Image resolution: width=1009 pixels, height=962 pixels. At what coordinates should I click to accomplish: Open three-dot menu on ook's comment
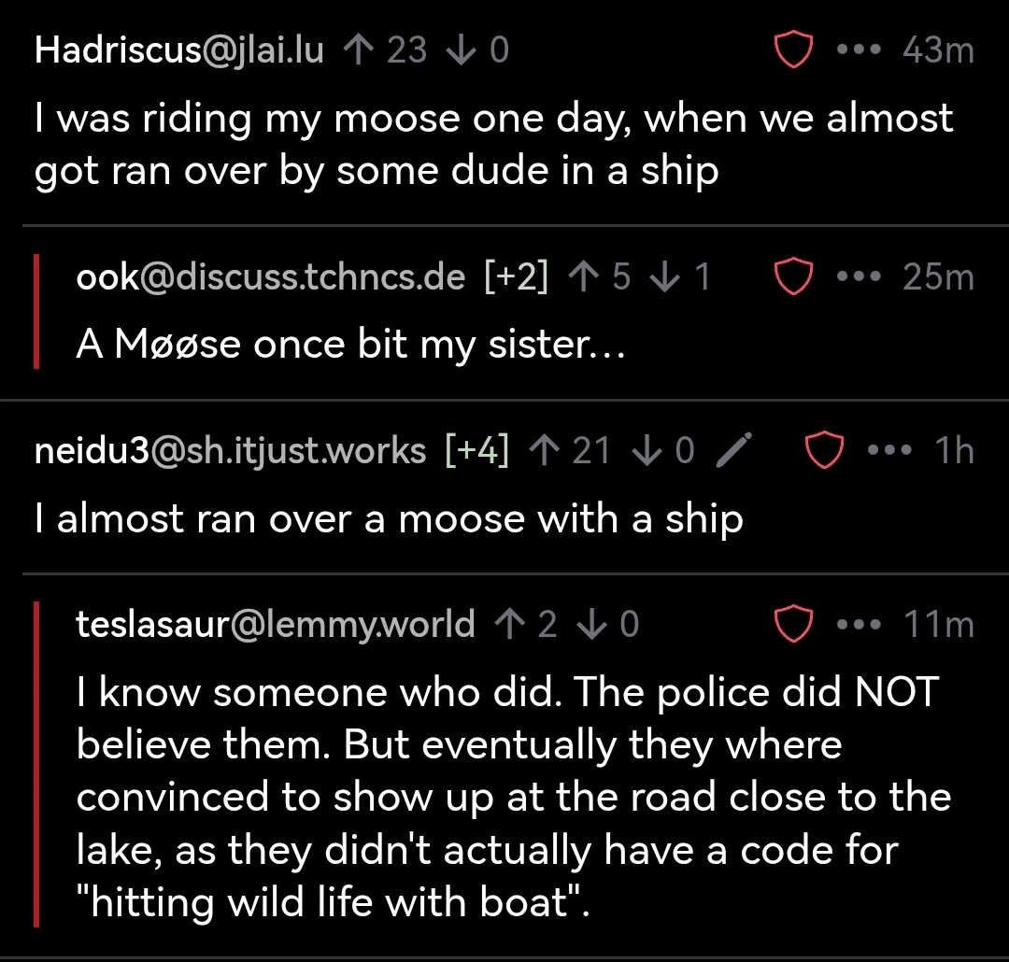[x=859, y=276]
